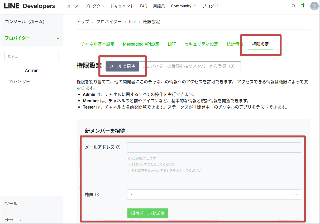
Task: Click the メールアドレス input field
Action: pos(214,148)
